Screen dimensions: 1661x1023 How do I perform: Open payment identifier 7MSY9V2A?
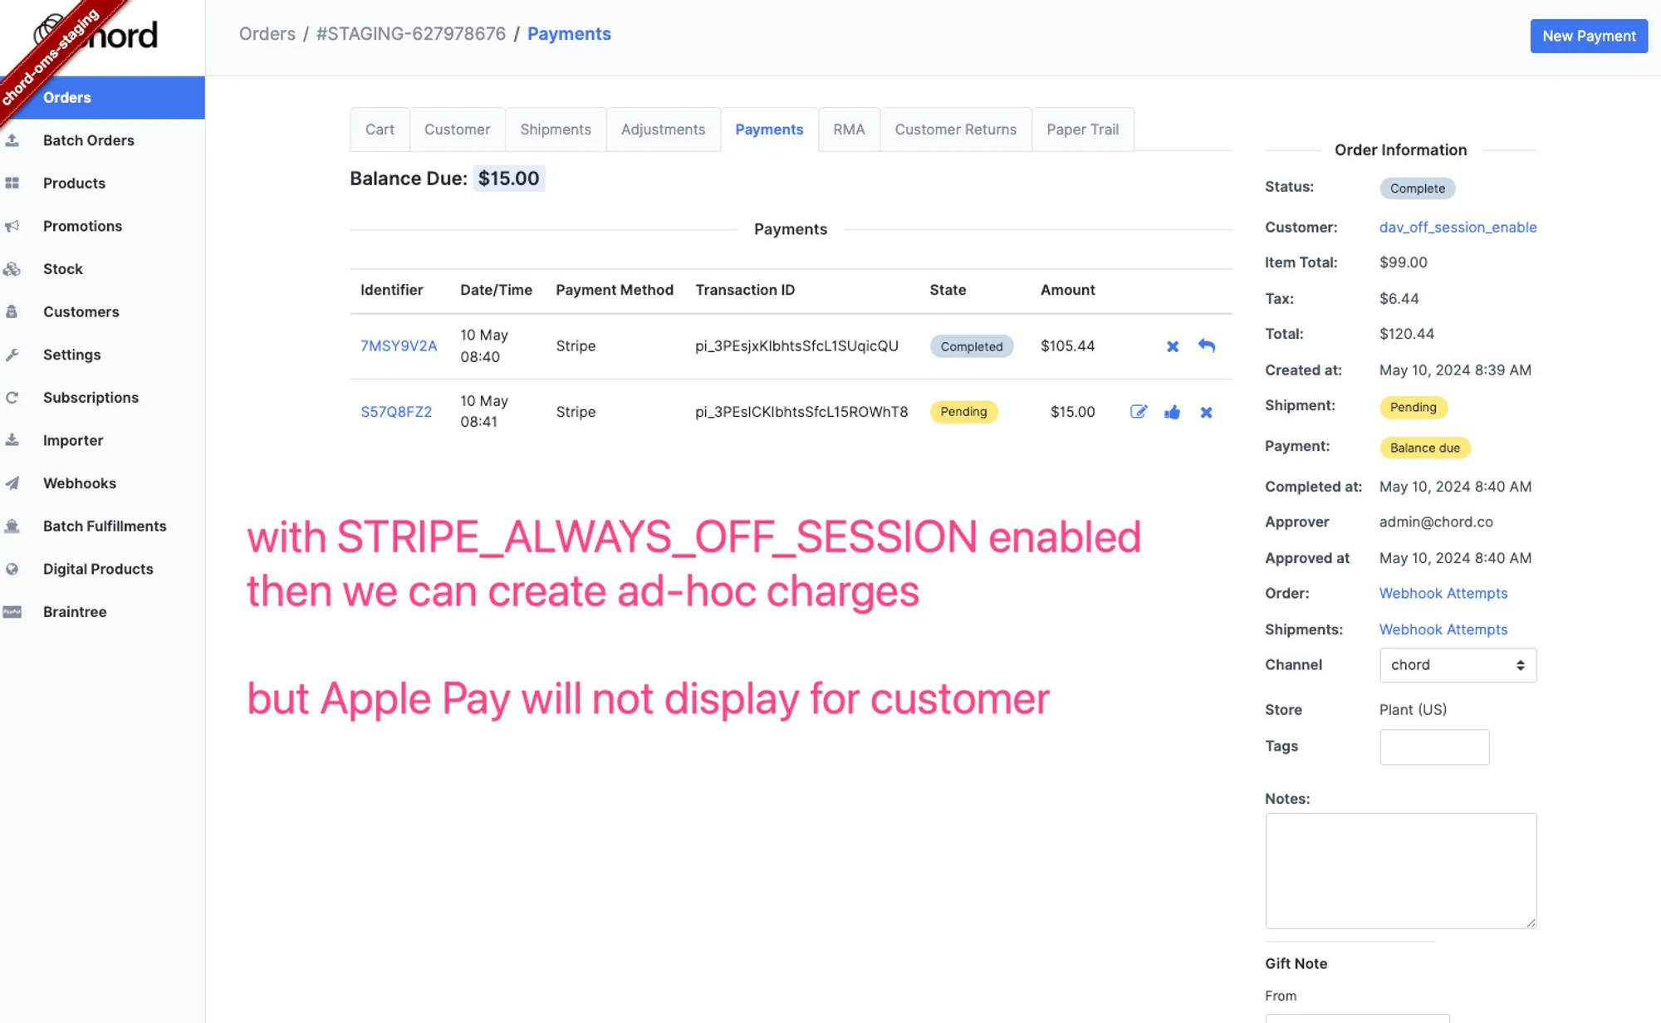click(x=399, y=346)
